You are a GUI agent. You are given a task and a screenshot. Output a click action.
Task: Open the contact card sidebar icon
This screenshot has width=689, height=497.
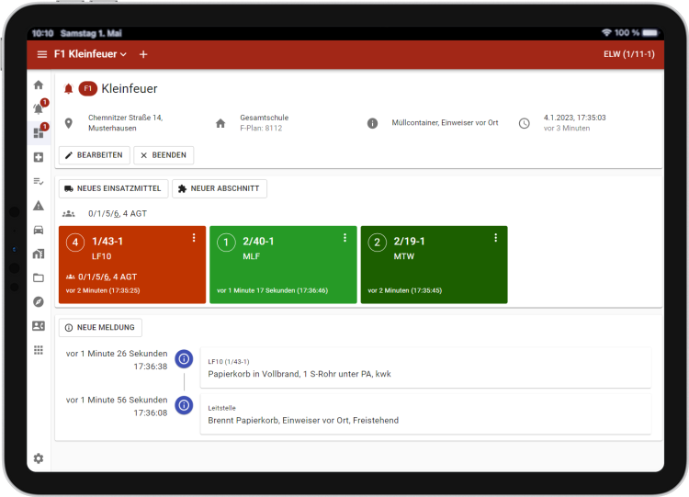click(39, 325)
